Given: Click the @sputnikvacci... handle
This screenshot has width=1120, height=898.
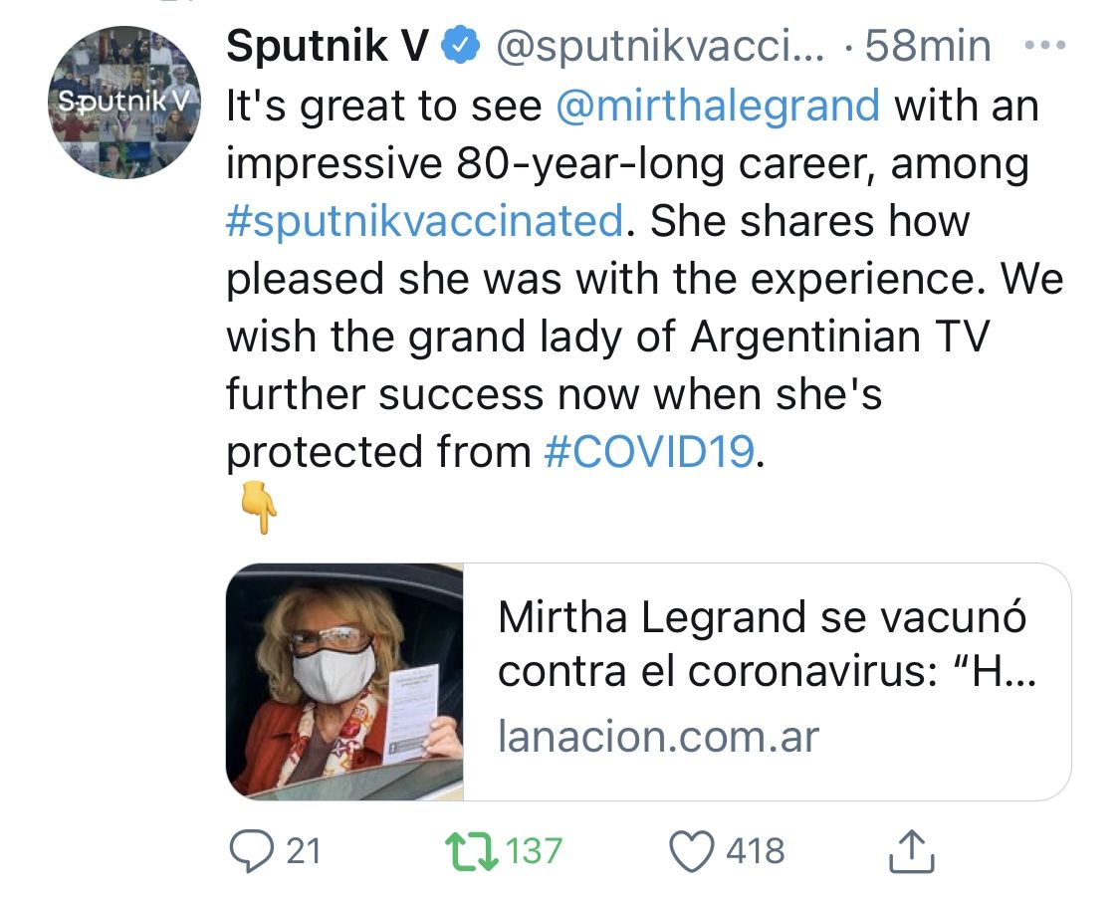Looking at the screenshot, I should [659, 46].
